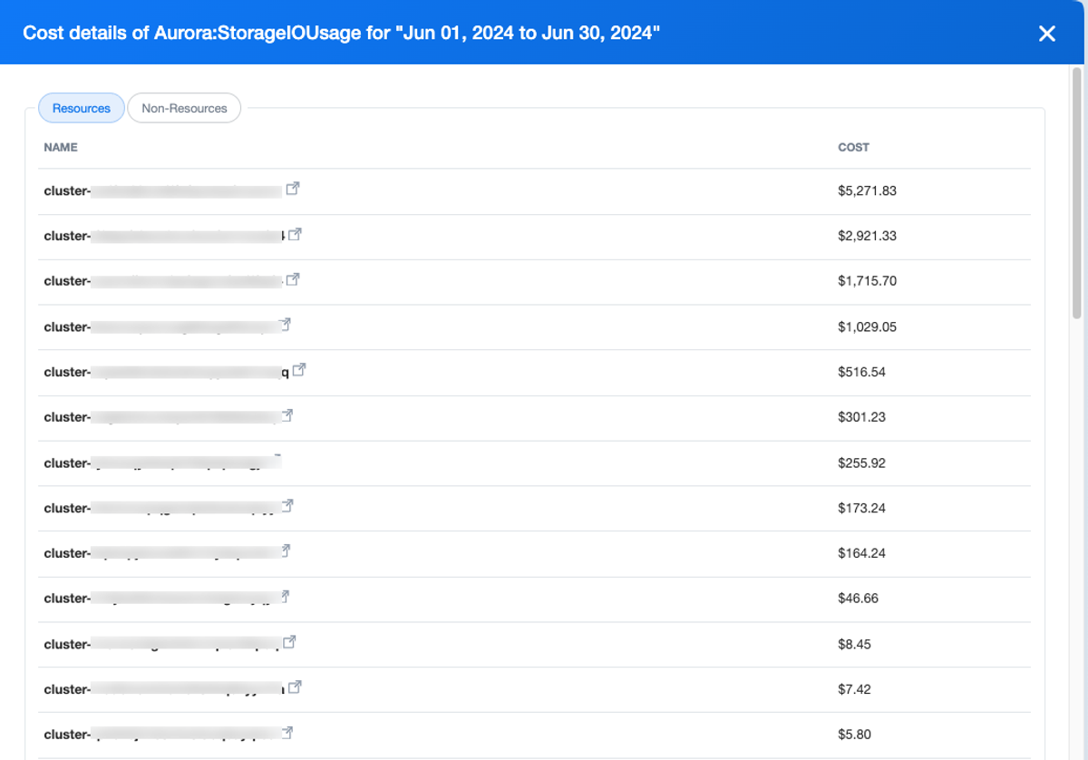The image size is (1088, 760).
Task: Open external link for the $1,715.70 cluster
Action: pyautogui.click(x=293, y=280)
